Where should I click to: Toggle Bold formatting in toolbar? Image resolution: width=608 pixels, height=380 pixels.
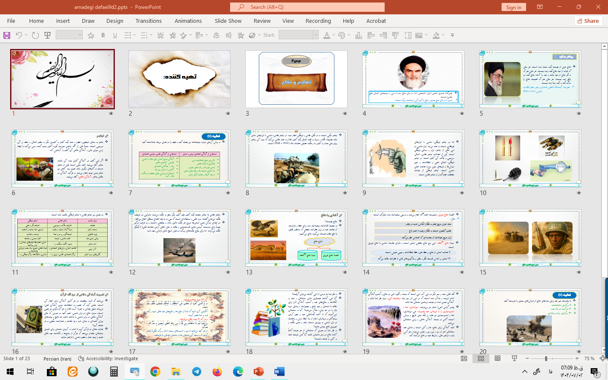point(103,35)
